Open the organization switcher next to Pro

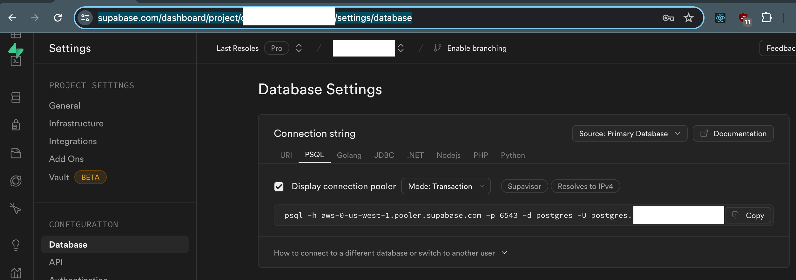point(299,48)
